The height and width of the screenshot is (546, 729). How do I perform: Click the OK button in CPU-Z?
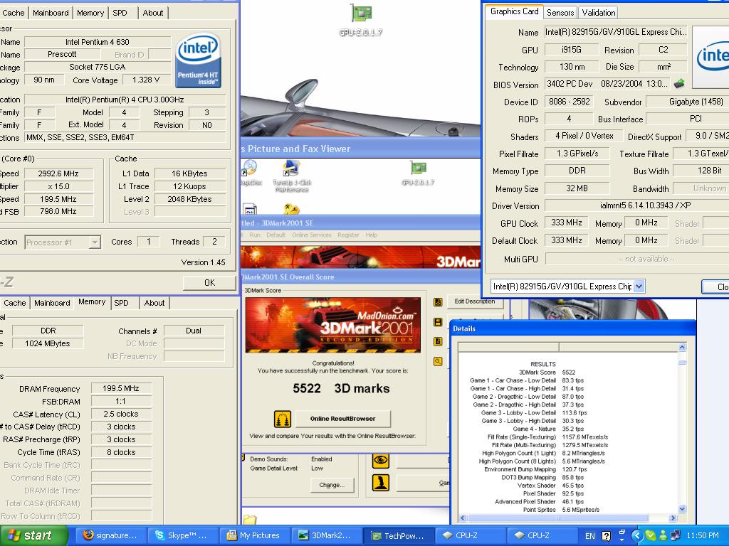click(210, 283)
